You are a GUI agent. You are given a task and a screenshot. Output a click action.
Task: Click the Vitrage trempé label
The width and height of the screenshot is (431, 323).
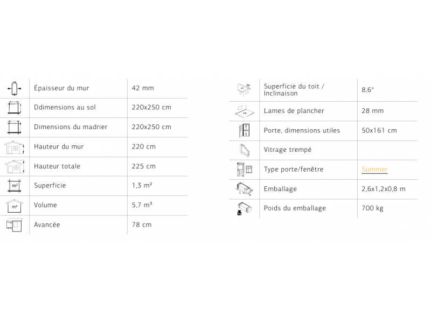288,150
